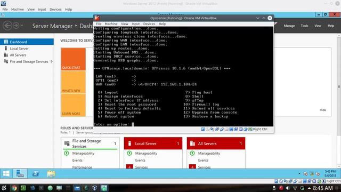Show hidden icons in guest Windows tray
Image resolution: width=341 pixels, height=192 pixels.
(x=299, y=174)
